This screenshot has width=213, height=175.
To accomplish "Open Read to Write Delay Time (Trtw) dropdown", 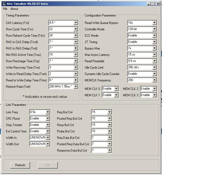I will (x=76, y=80).
